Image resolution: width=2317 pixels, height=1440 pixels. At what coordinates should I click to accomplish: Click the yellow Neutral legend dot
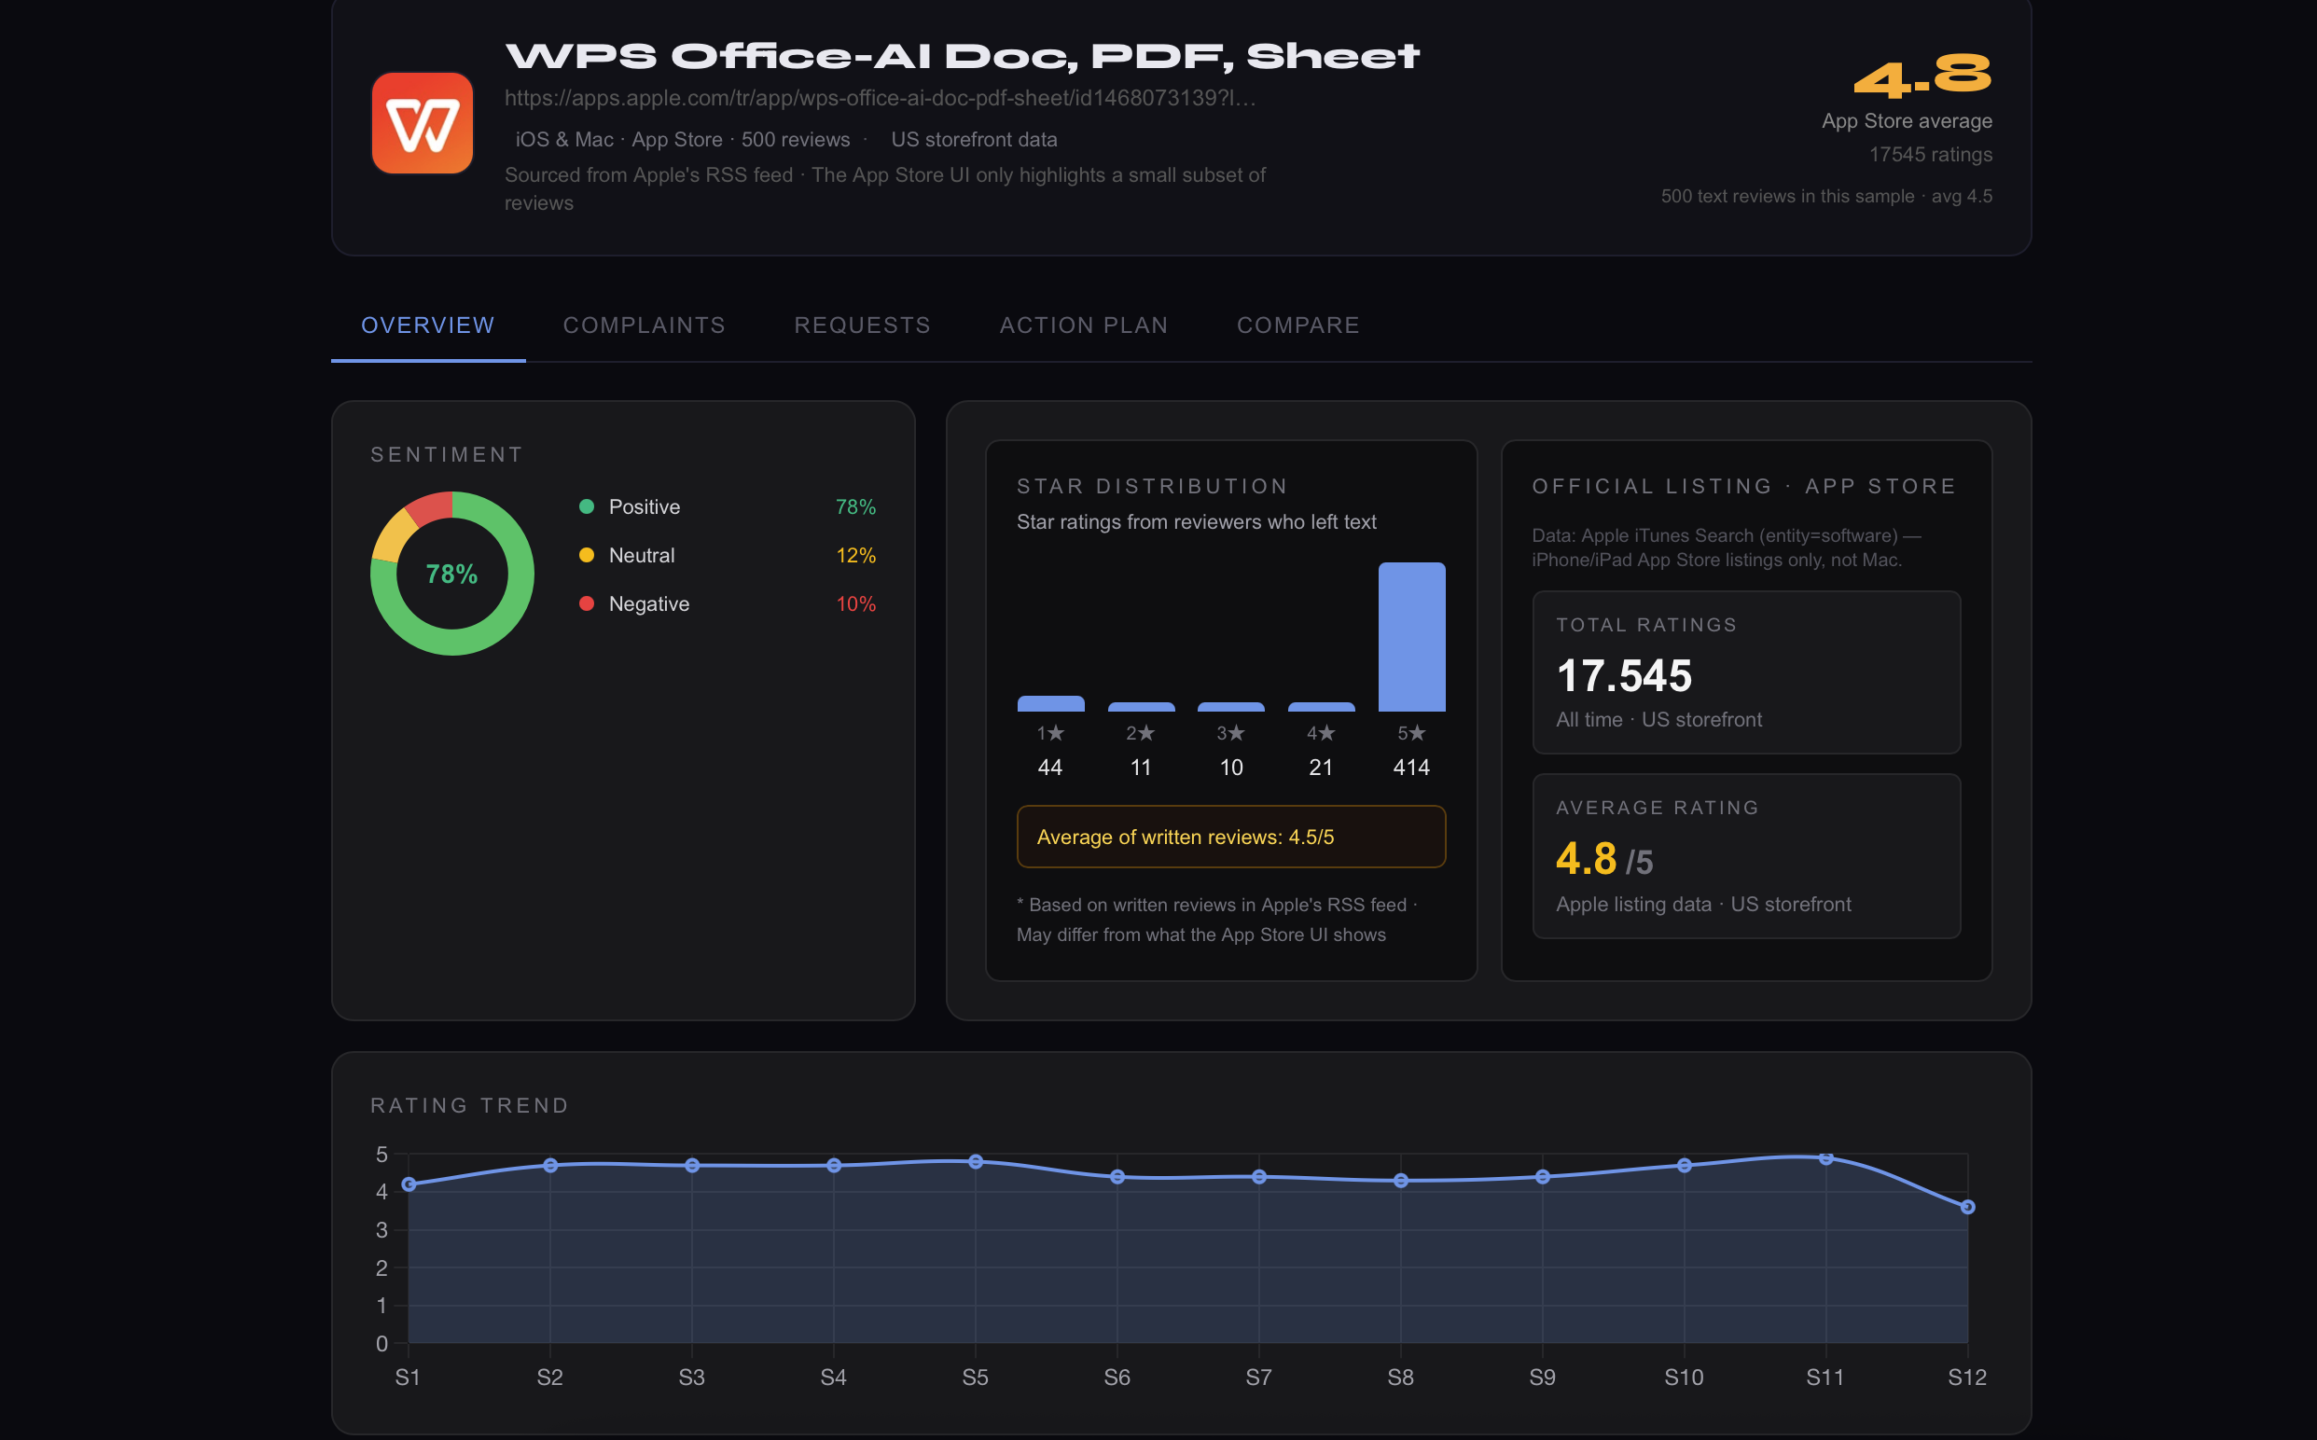point(587,555)
